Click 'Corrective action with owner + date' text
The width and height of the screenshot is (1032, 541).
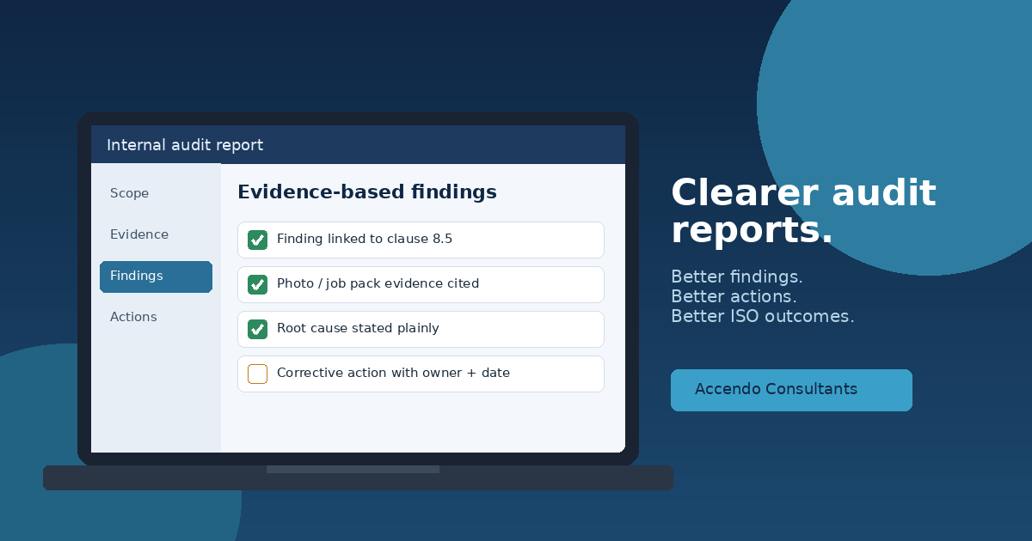click(393, 373)
